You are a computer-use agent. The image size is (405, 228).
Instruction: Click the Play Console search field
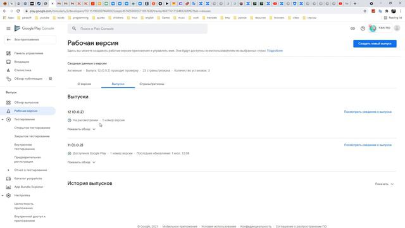coord(137,28)
